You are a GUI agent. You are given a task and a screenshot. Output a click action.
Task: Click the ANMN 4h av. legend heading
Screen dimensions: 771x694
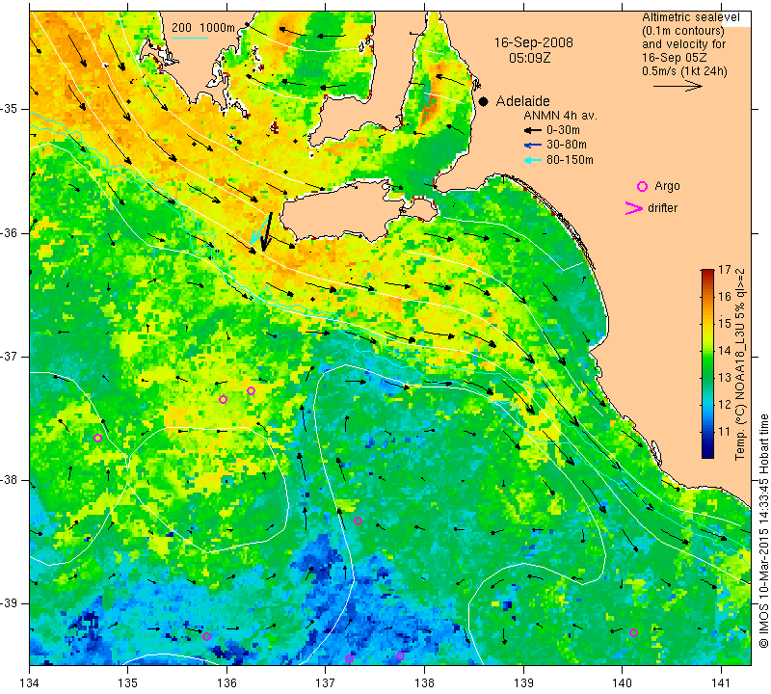(x=560, y=116)
